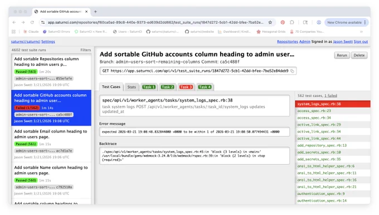Select the access_spec.rb:23 test case
This screenshot has height=215, width=379.
point(333,111)
